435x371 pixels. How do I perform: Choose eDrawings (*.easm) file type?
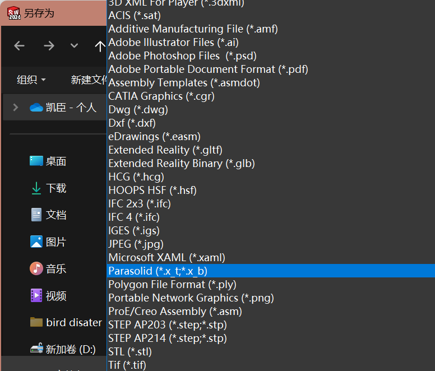(x=271, y=136)
